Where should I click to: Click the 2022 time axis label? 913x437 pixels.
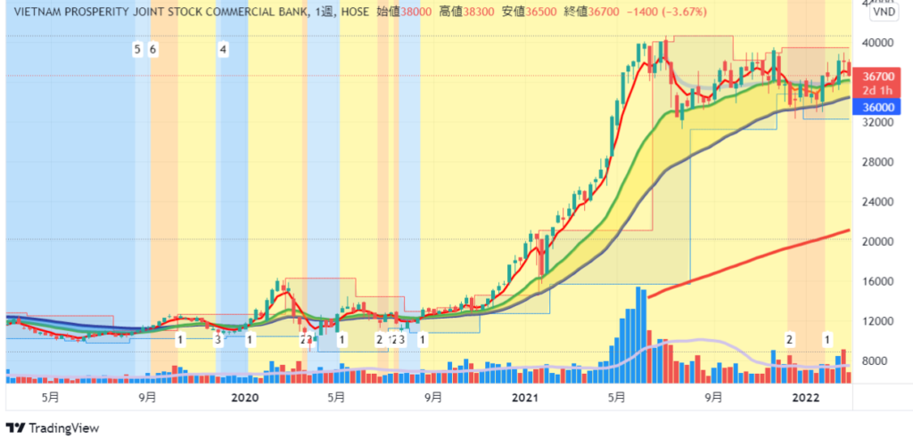[x=807, y=398]
